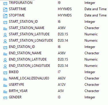Select the BIKEID field name

[x=14, y=72]
